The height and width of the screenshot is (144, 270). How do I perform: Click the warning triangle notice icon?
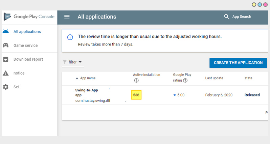click(6, 73)
